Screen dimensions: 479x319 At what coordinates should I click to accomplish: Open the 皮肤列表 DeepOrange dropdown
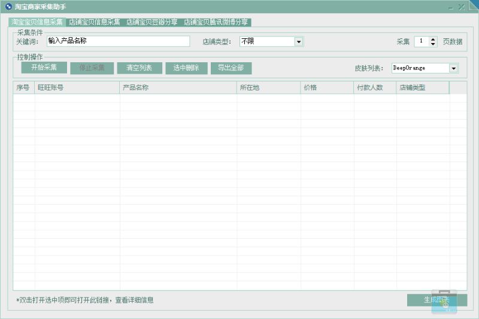[454, 68]
